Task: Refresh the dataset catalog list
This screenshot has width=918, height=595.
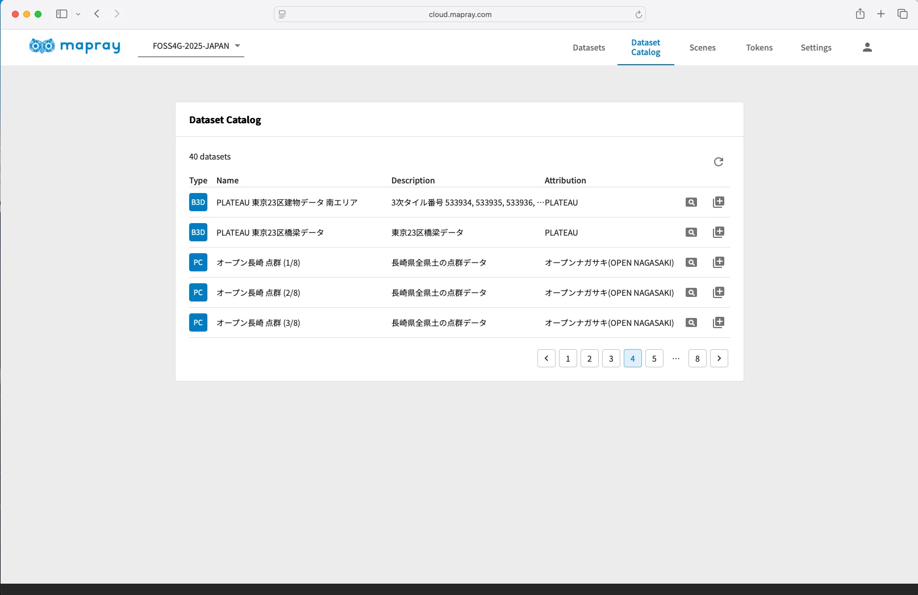Action: [x=718, y=162]
